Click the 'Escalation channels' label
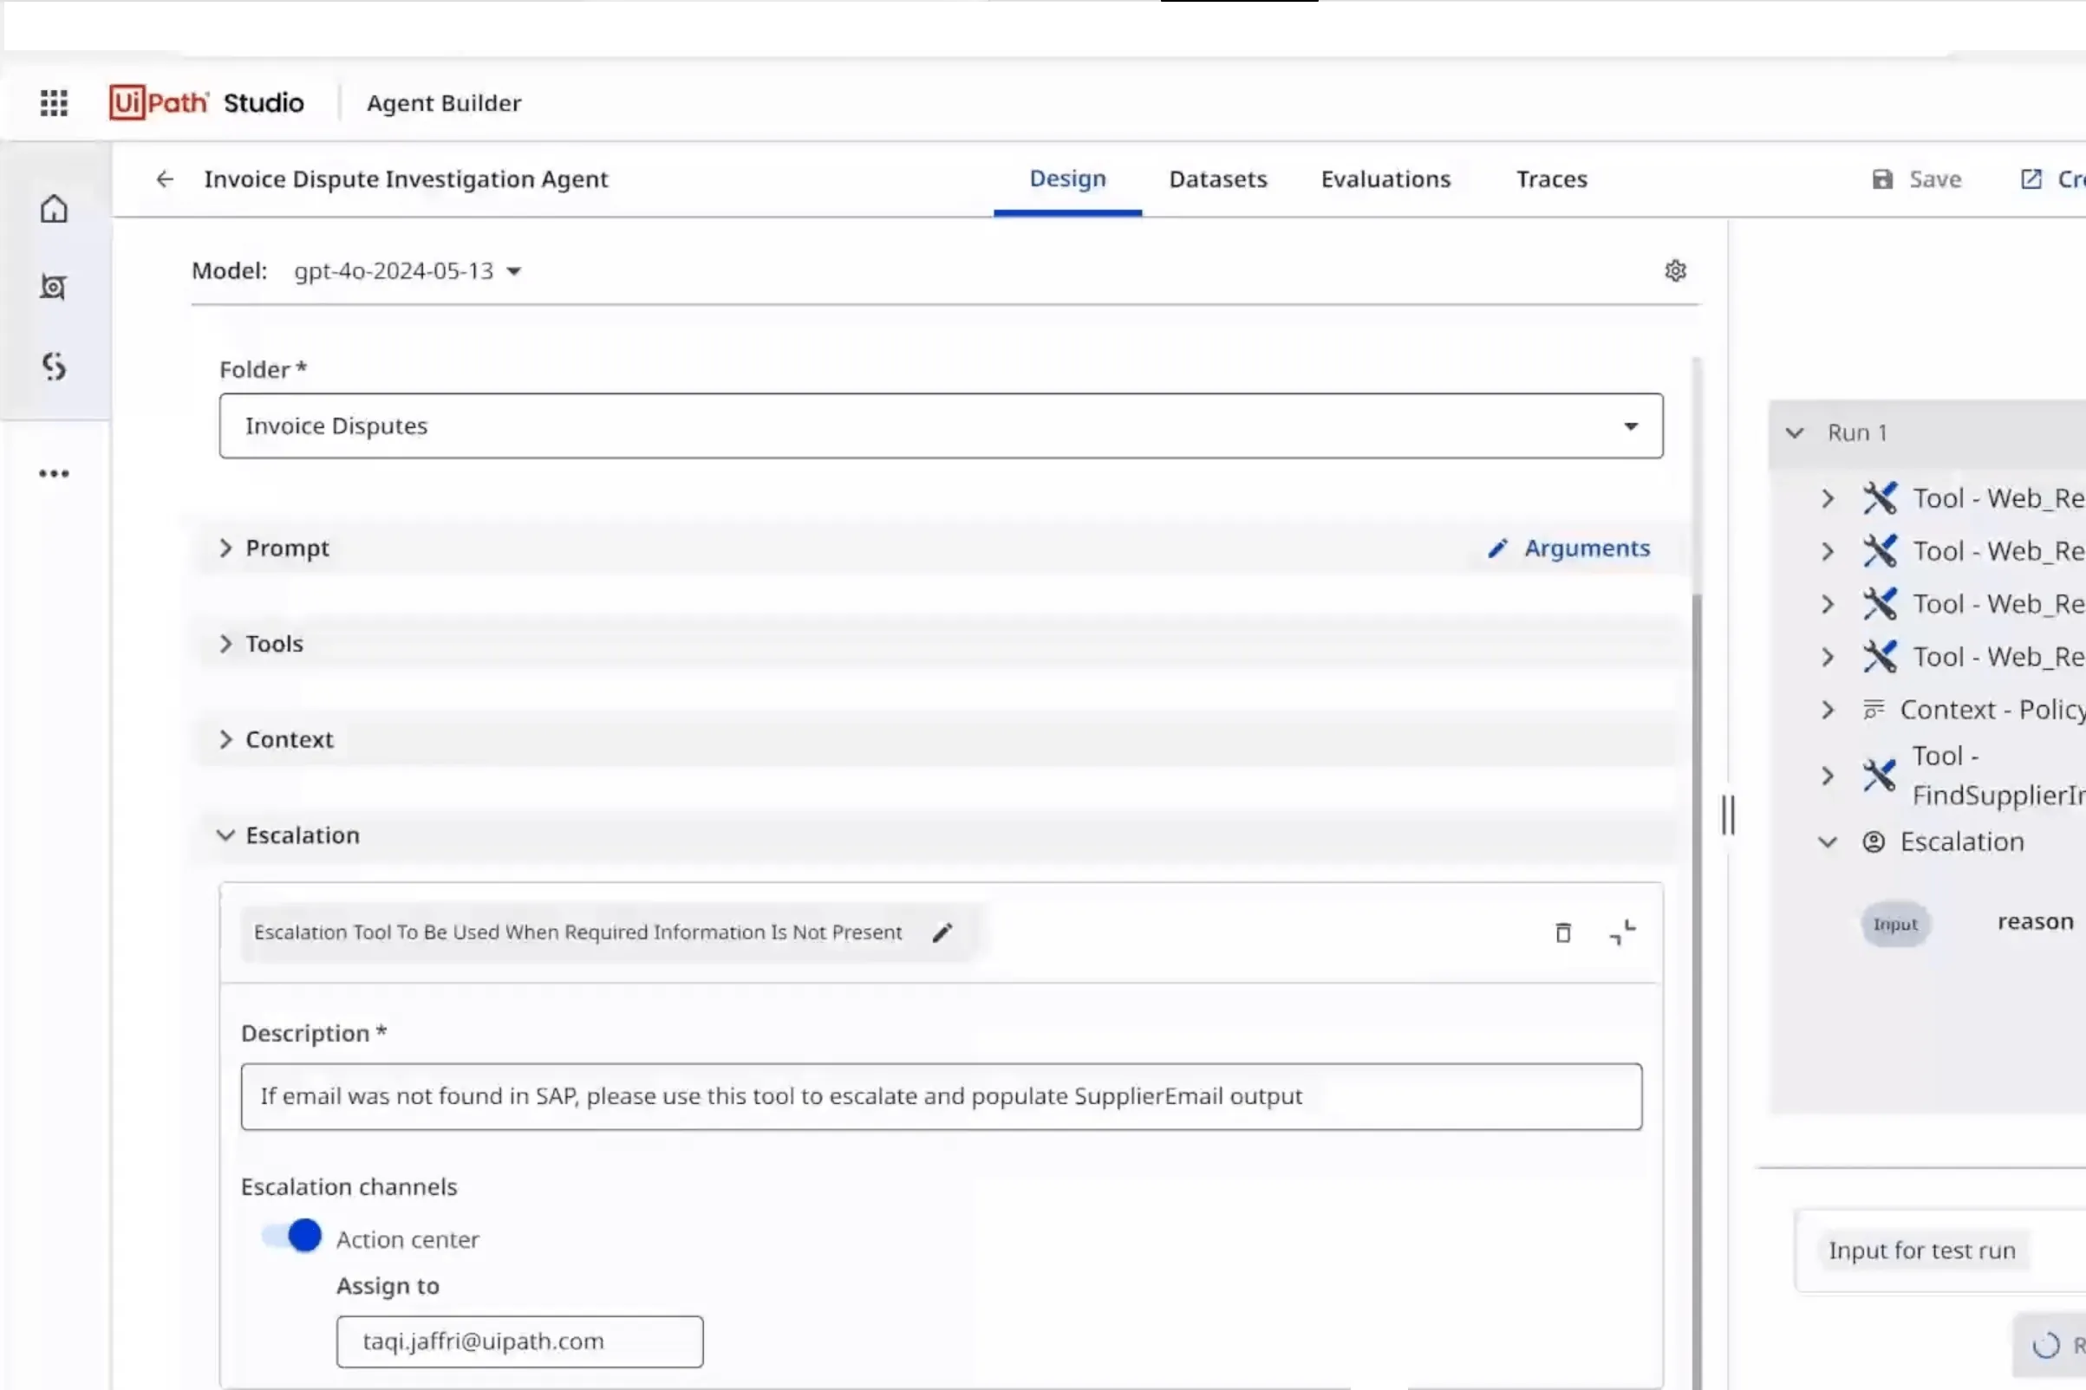 (349, 1187)
